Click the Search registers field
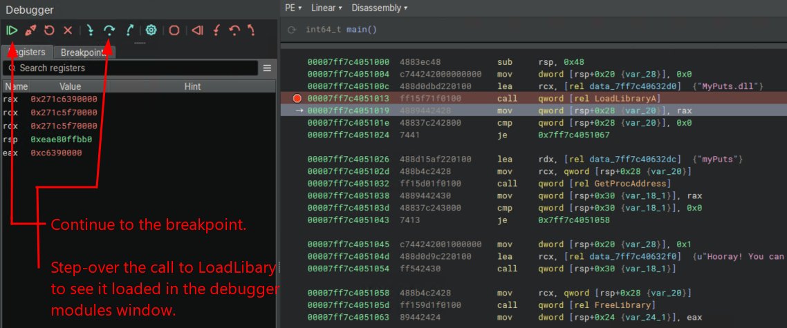 point(131,68)
